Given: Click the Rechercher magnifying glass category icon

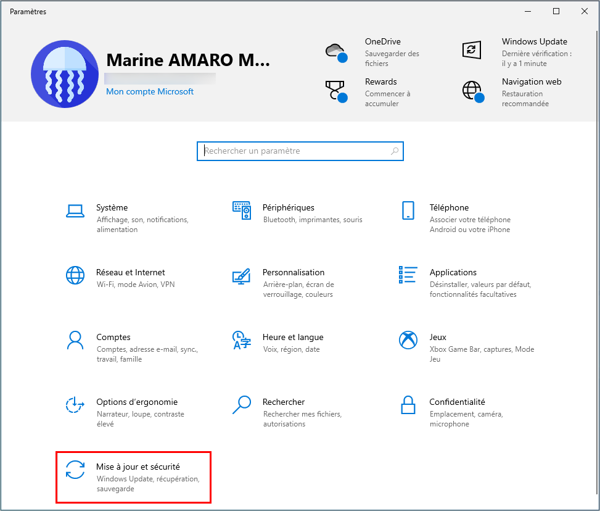Looking at the screenshot, I should (x=242, y=405).
